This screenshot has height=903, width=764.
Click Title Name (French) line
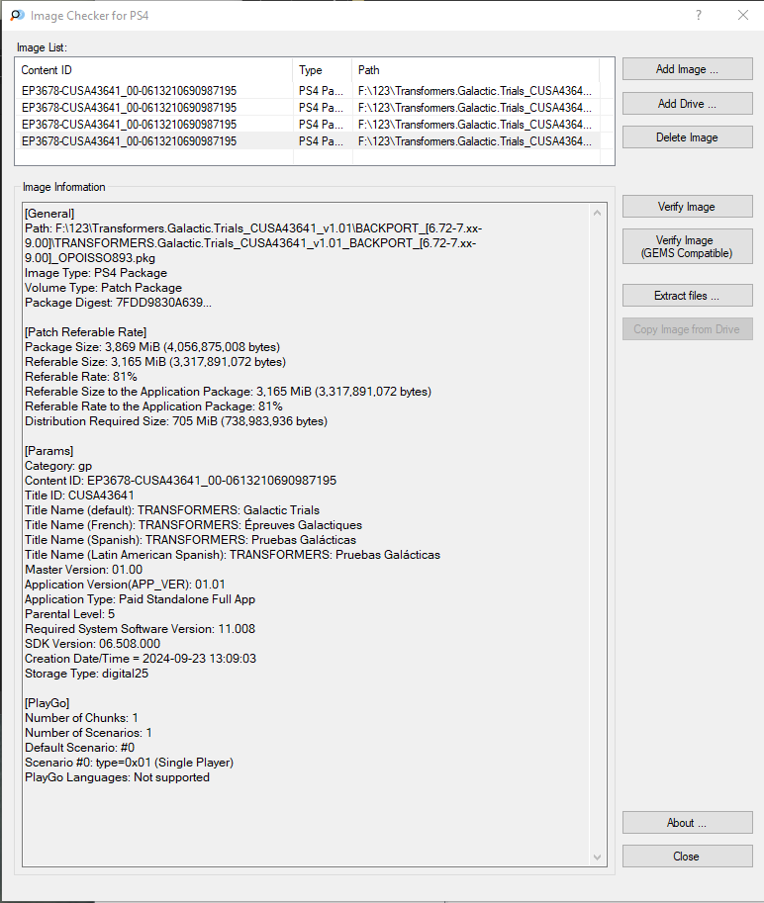click(x=194, y=525)
